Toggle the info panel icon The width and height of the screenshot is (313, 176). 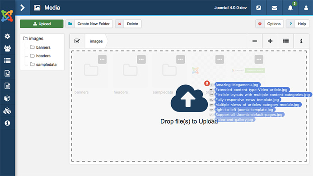tap(301, 41)
